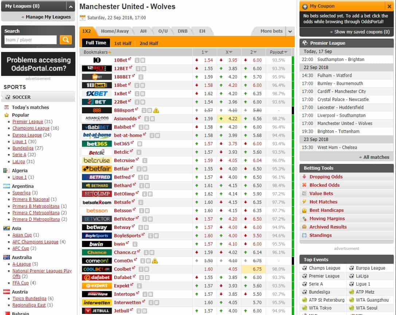Viewport: 396px width, 315px height.
Task: Click the Coolbet bookmaker logo
Action: point(97,269)
